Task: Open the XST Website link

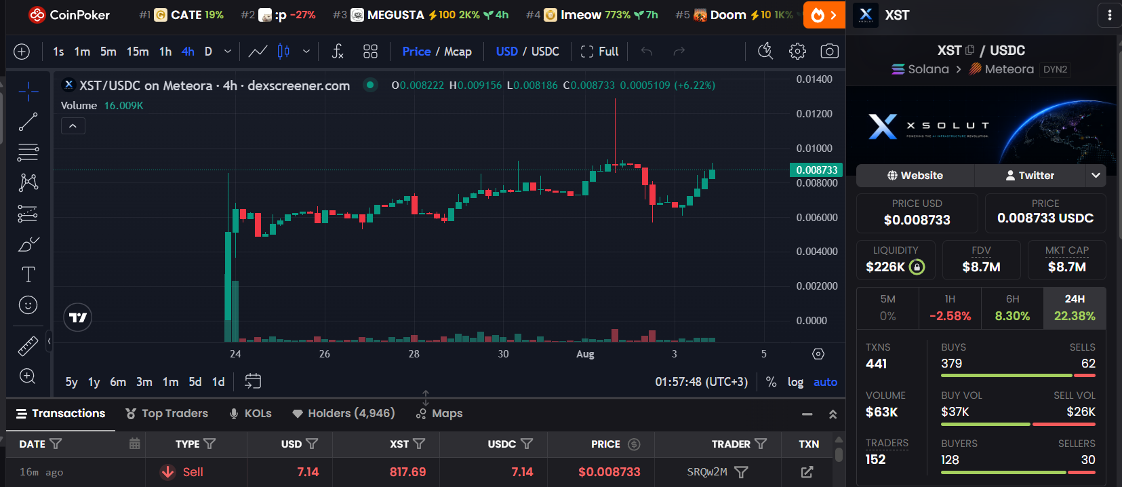Action: 915,175
